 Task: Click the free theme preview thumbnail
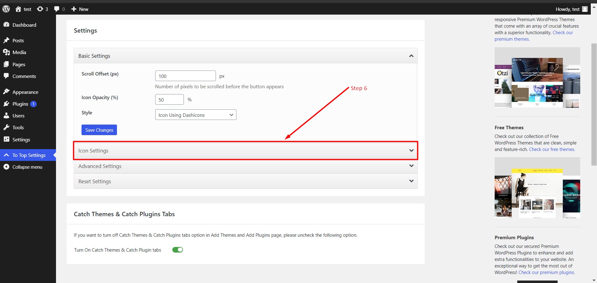pyautogui.click(x=537, y=188)
